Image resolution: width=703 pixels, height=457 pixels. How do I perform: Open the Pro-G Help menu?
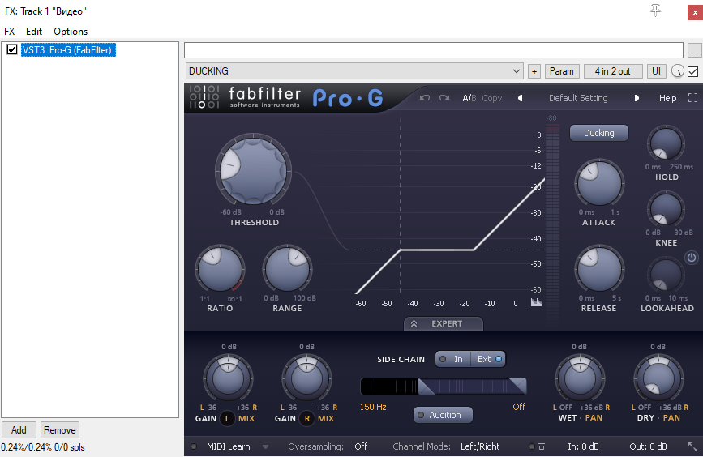(x=667, y=98)
